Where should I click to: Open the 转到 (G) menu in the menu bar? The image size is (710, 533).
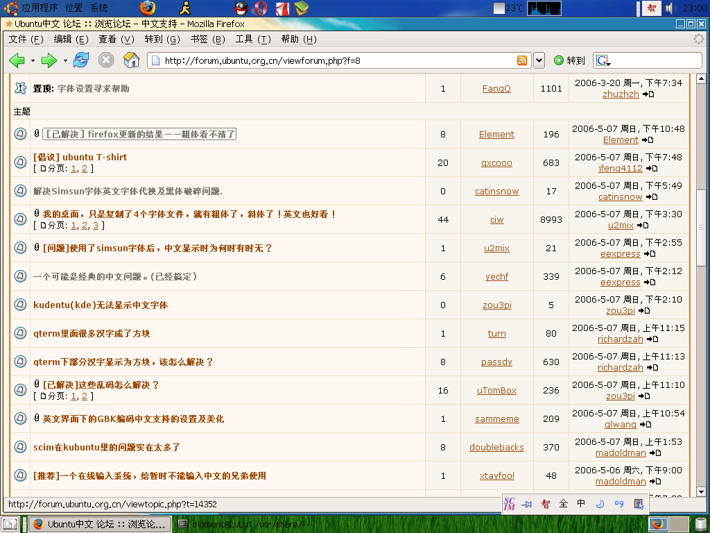pos(162,40)
